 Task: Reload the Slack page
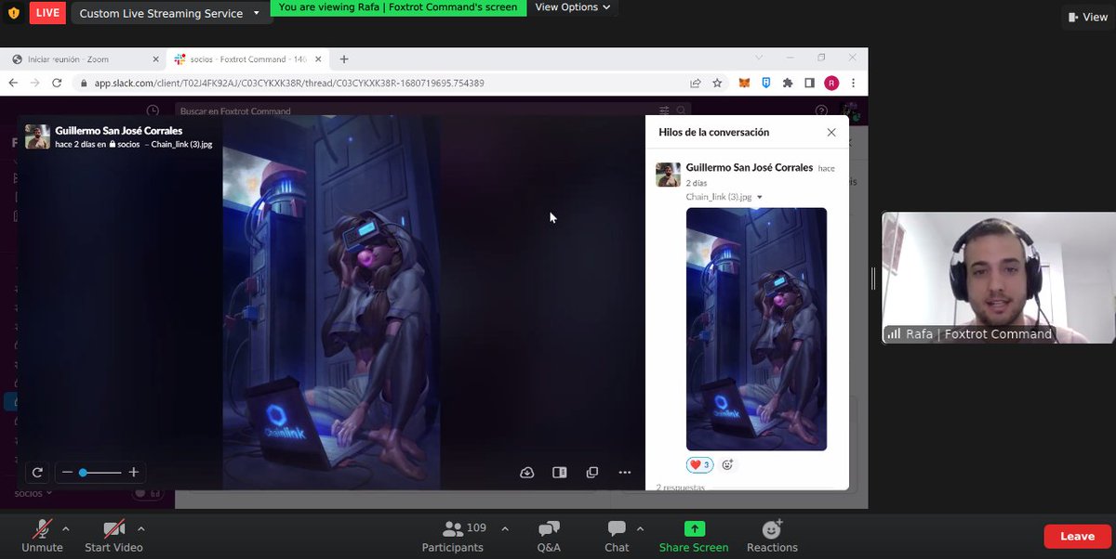coord(58,83)
